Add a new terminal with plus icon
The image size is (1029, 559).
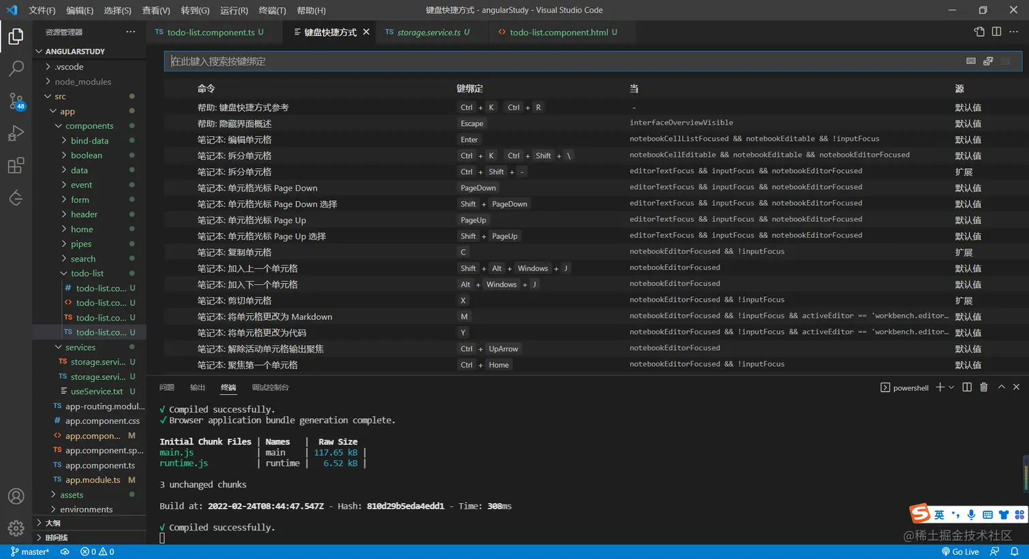[x=940, y=387]
